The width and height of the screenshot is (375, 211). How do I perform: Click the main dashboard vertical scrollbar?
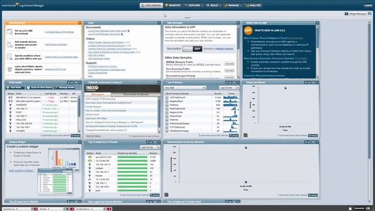(369, 111)
